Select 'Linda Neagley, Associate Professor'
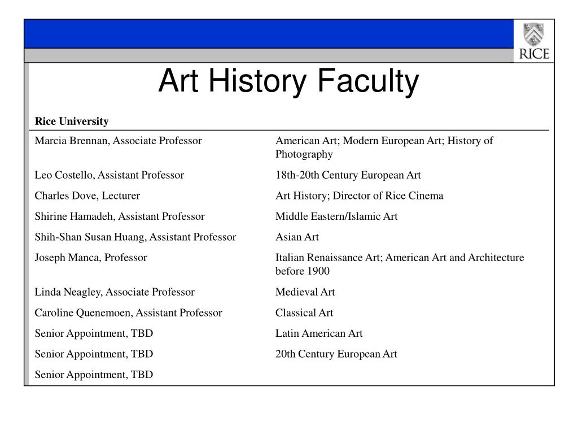 coord(115,292)
